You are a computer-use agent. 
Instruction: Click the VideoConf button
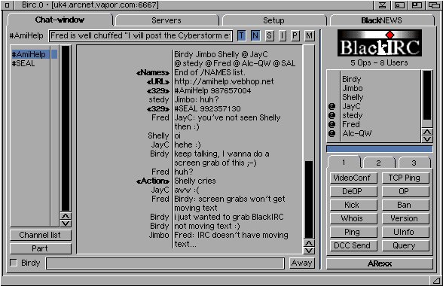click(x=353, y=178)
